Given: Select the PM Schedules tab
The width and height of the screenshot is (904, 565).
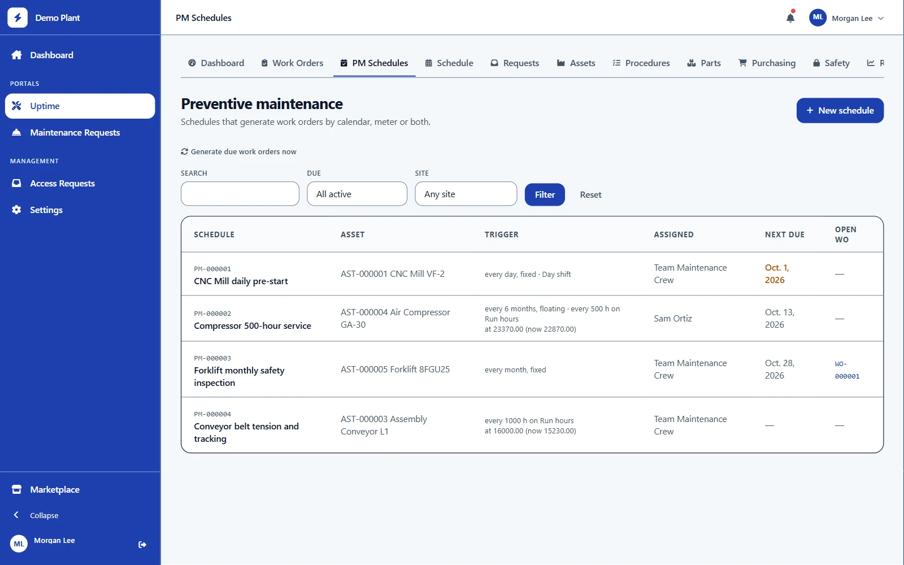Looking at the screenshot, I should 374,63.
